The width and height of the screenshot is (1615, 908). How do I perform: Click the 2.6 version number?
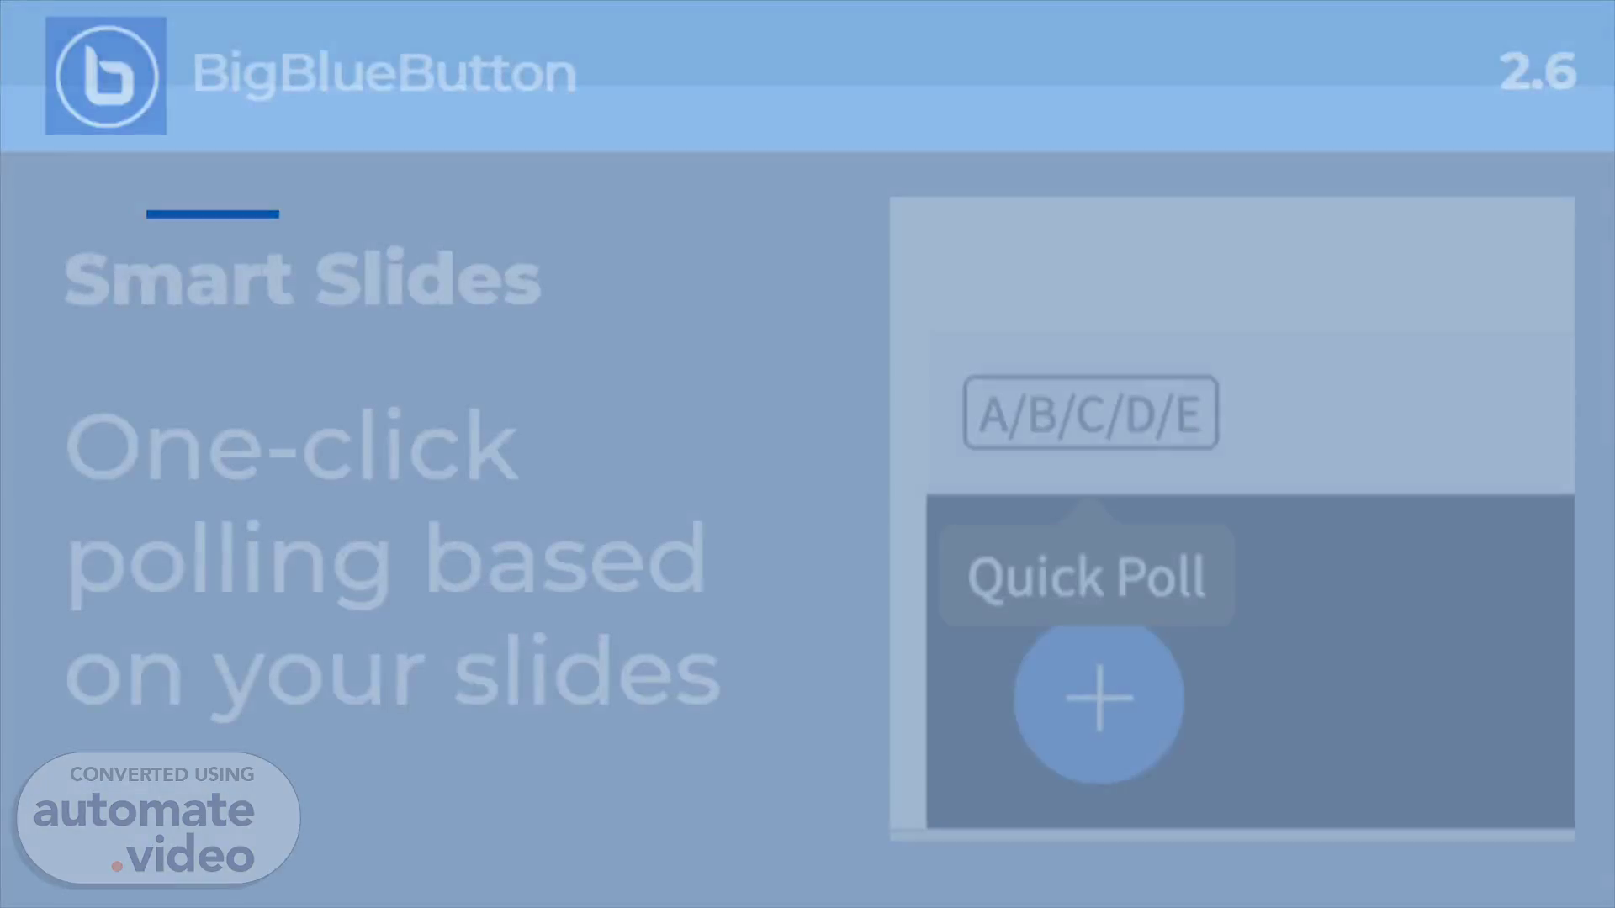click(1538, 72)
